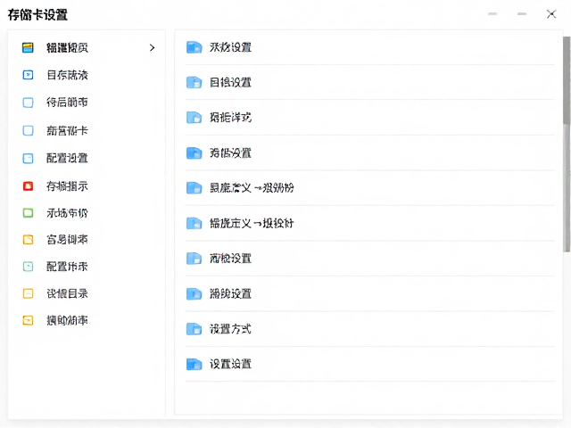Click the green square icon in sidebar
Image resolution: width=571 pixels, height=428 pixels.
[28, 213]
